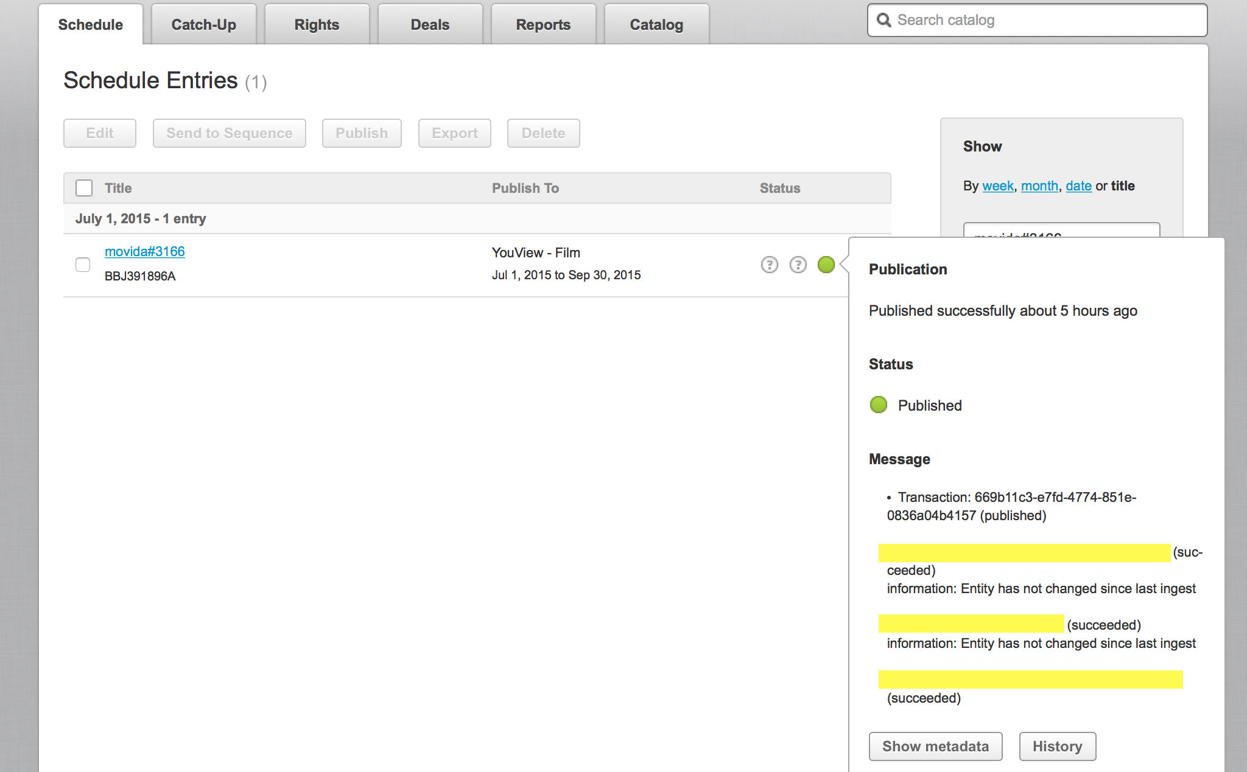This screenshot has height=772, width=1247.
Task: Click the first question-mark status icon
Action: pos(770,265)
